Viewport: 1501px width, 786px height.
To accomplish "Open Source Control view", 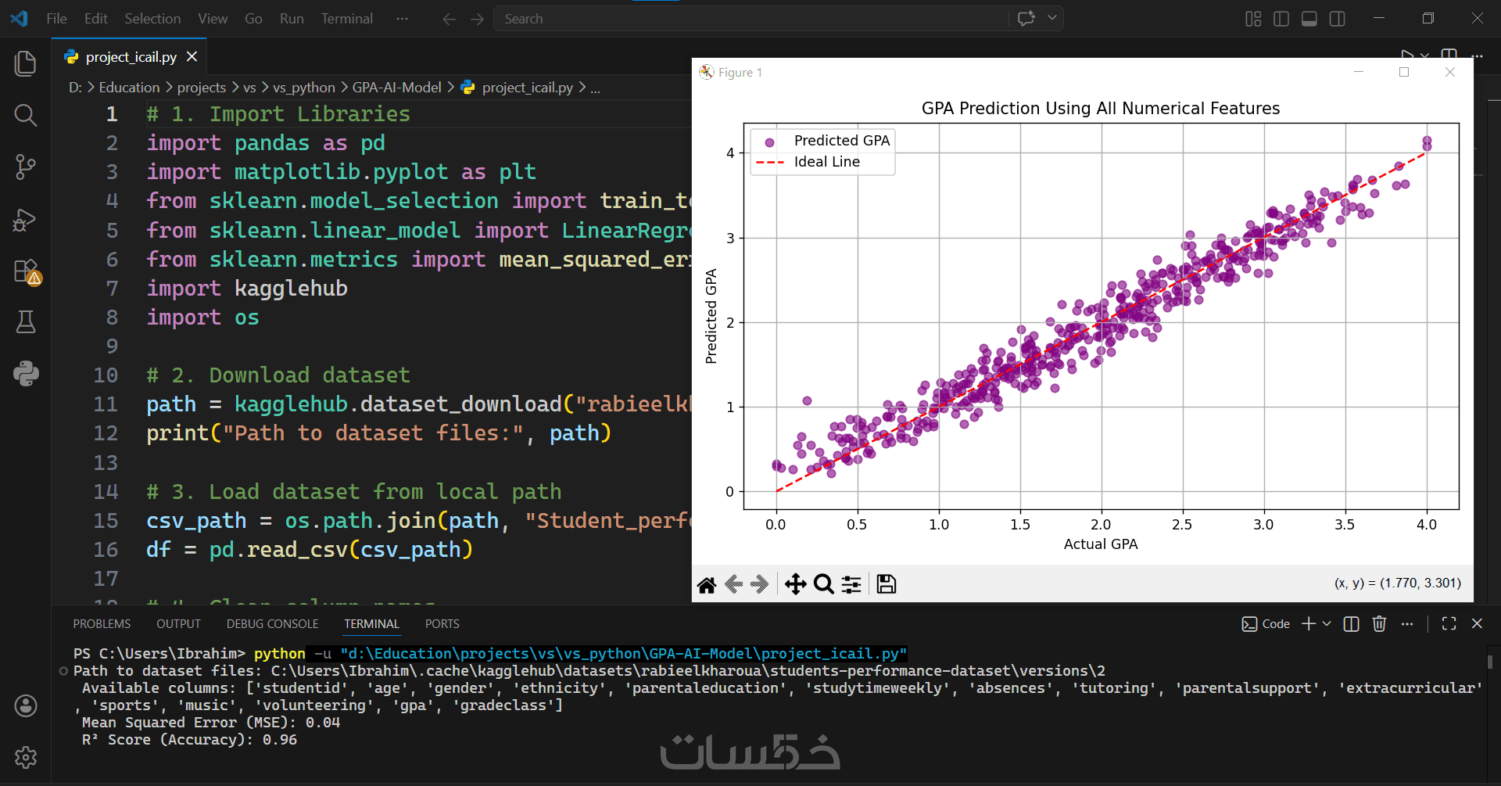I will coord(26,167).
